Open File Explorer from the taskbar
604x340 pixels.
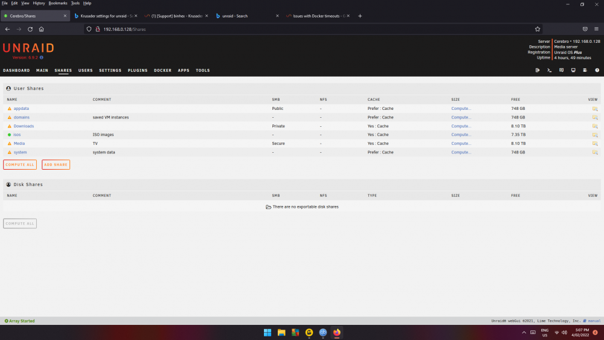tap(281, 332)
